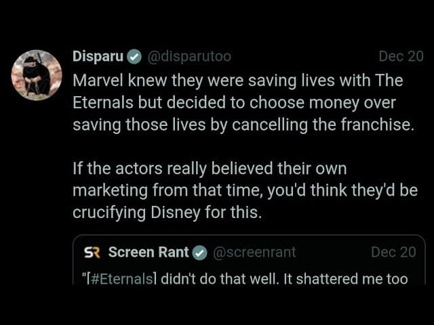The height and width of the screenshot is (325, 434).
Task: Open the Disparu display name link
Action: [98, 57]
